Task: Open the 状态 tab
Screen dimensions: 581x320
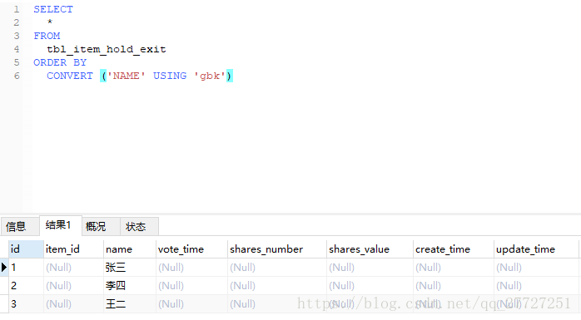Action: coord(139,226)
